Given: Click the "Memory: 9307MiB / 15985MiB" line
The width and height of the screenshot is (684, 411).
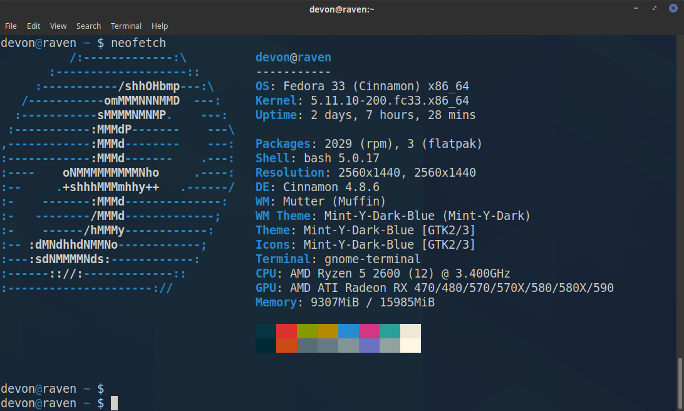Looking at the screenshot, I should click(x=345, y=302).
